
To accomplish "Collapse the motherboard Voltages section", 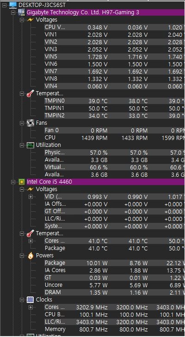I will [22, 20].
